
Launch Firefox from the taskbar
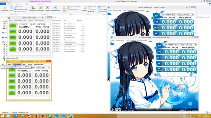36,116
